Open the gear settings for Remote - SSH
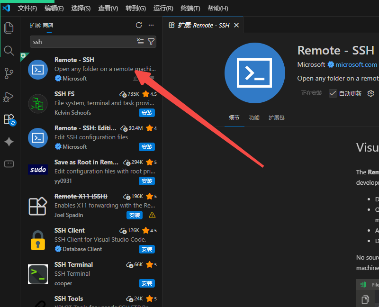This screenshot has width=379, height=307. [371, 93]
